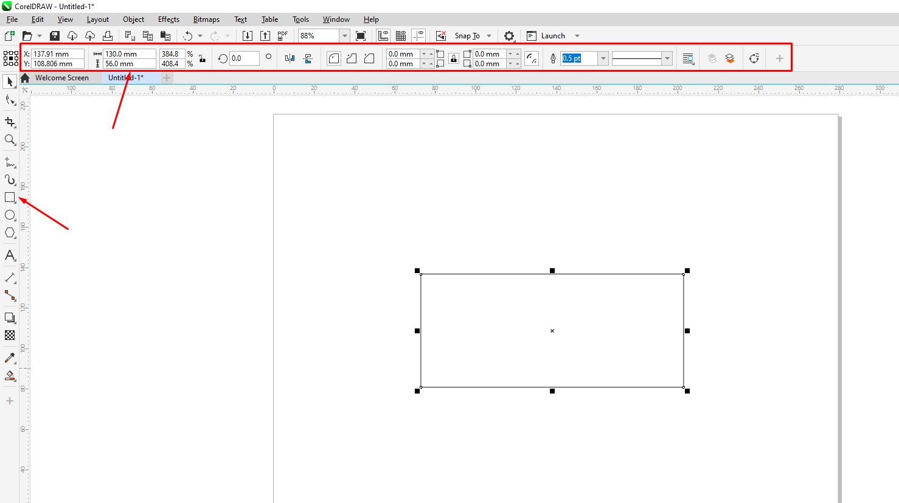Open the Effects menu

pos(168,19)
